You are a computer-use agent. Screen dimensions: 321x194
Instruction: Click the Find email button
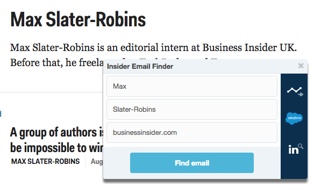(x=192, y=163)
